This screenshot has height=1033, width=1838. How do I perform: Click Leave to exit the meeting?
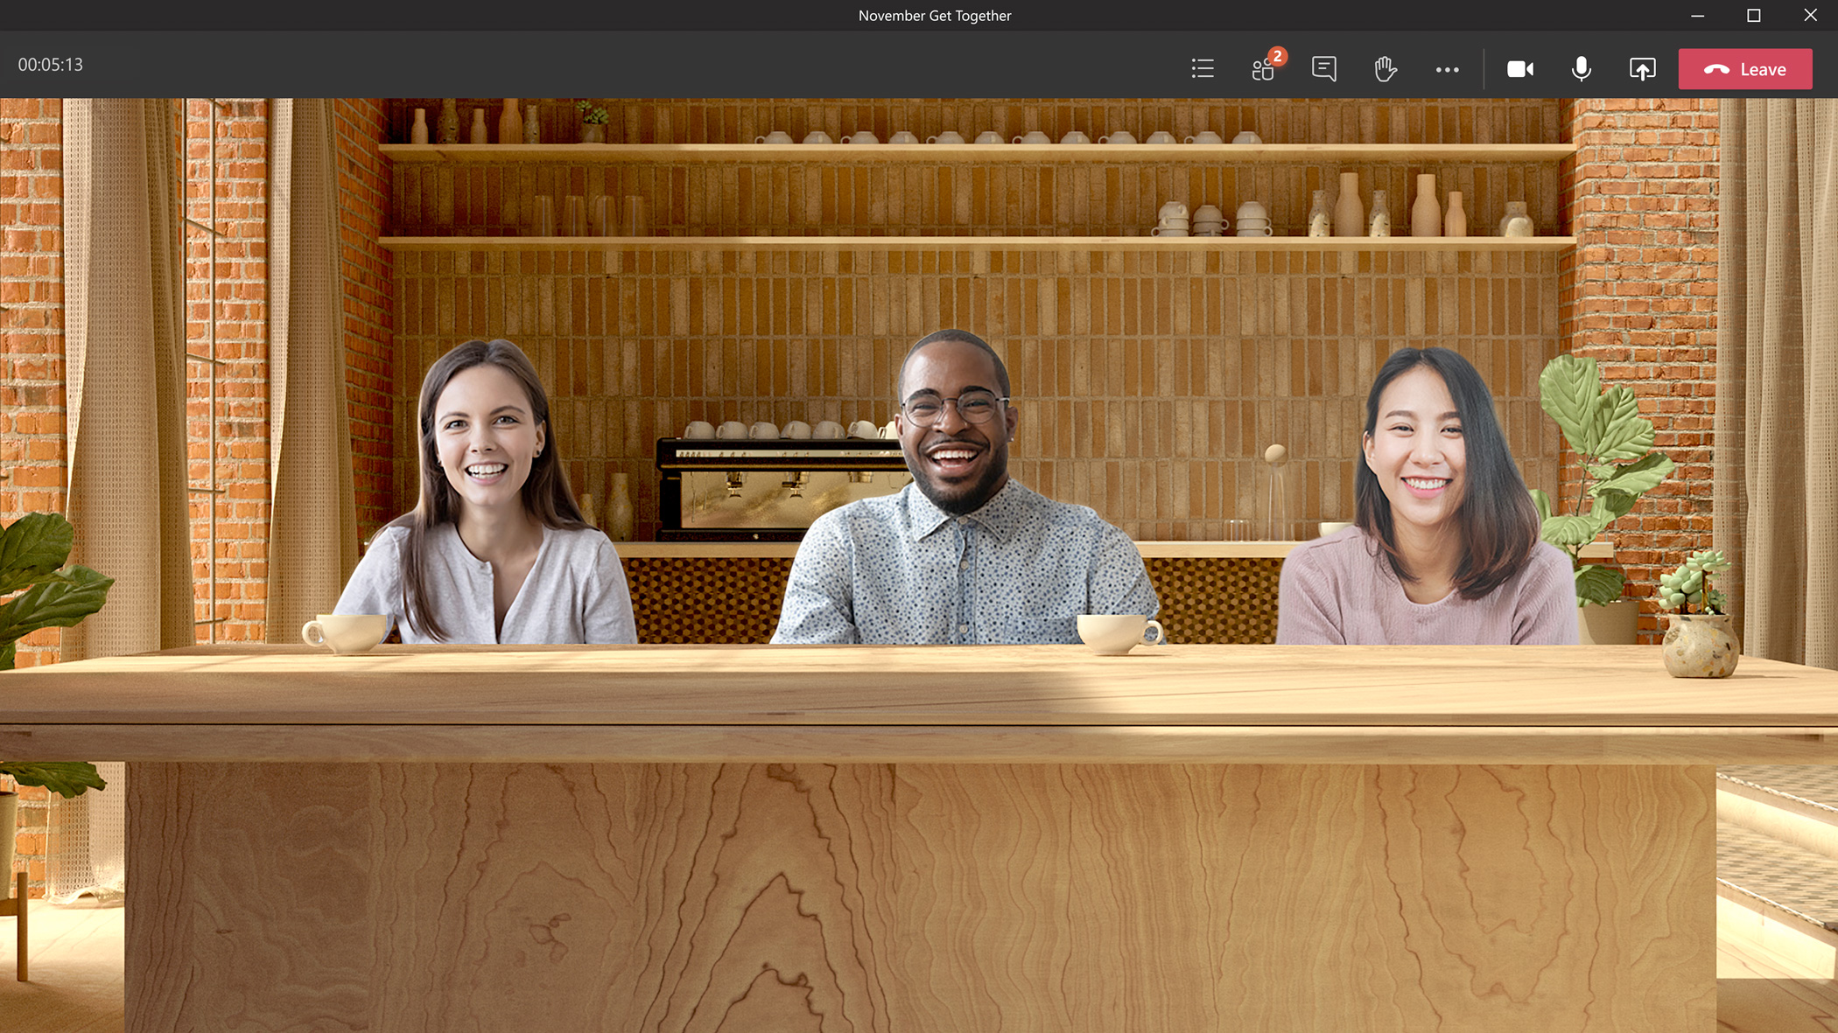tap(1745, 69)
